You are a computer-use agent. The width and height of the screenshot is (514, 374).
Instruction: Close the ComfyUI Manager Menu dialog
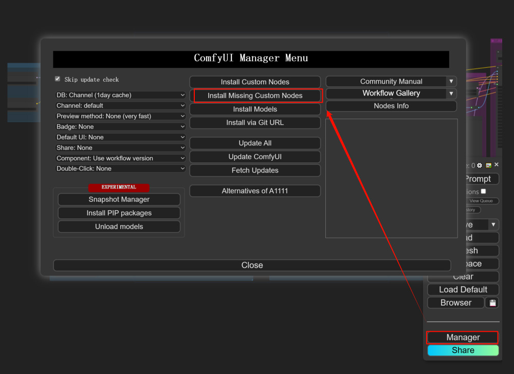click(252, 265)
